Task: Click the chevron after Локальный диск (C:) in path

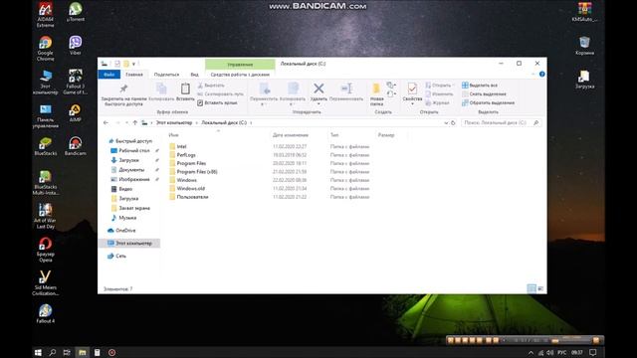Action: coord(251,122)
